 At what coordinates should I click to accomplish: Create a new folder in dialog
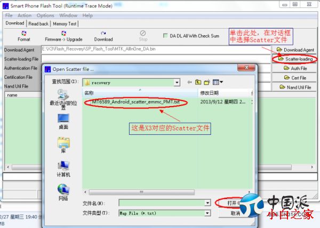coord(207,82)
